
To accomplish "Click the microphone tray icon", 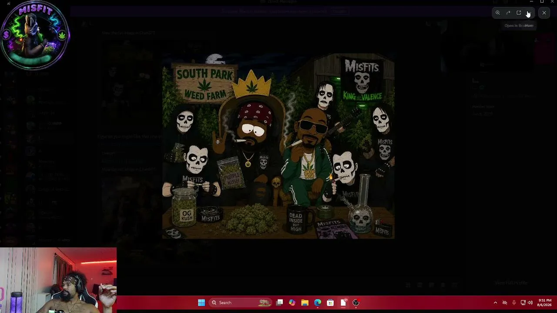I will 514,303.
